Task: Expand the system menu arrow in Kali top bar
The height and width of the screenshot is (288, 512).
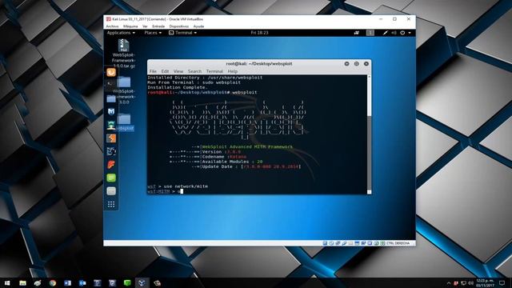Action: tap(410, 33)
